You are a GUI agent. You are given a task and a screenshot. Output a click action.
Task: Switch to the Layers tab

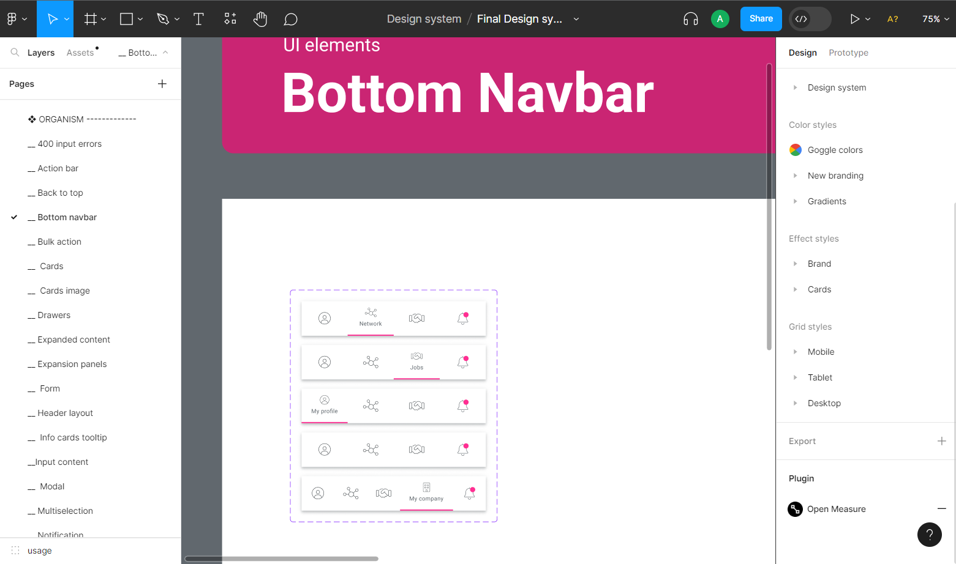click(x=41, y=53)
